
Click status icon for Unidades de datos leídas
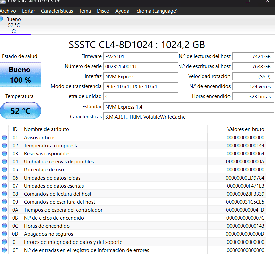[4, 178]
